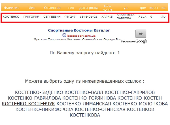
Task: Visit the boscosport.com.ua link
Action: pyautogui.click(x=81, y=36)
